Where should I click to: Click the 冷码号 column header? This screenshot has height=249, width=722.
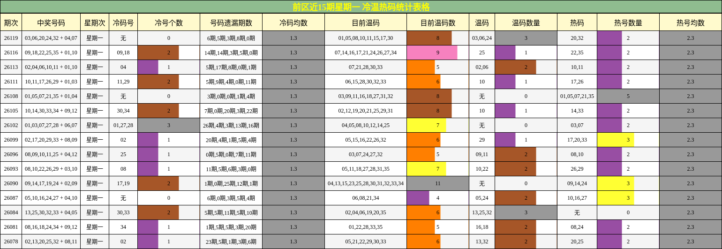[123, 22]
